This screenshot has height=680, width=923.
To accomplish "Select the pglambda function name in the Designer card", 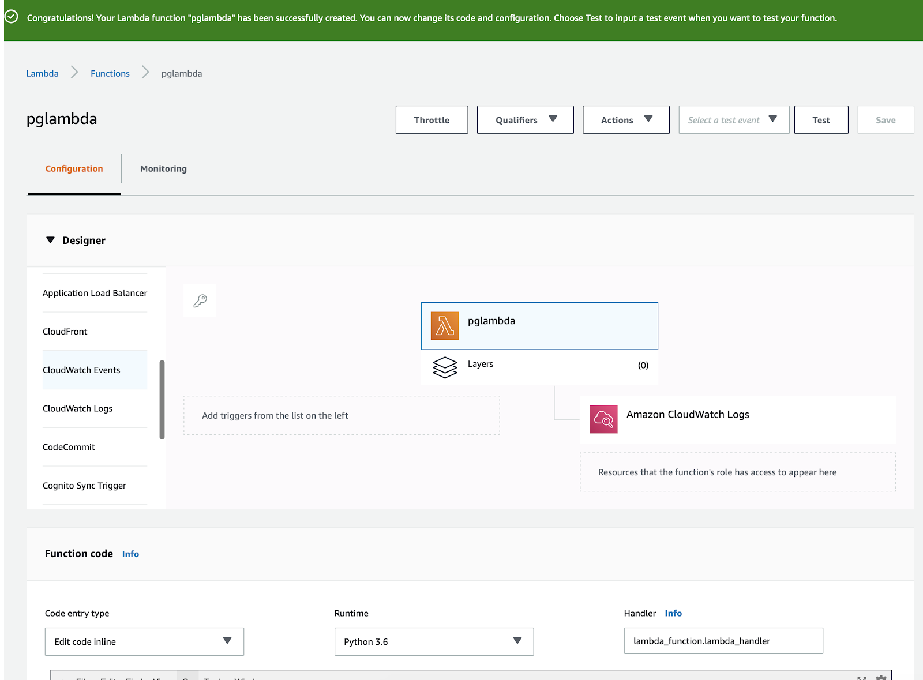I will click(x=491, y=321).
